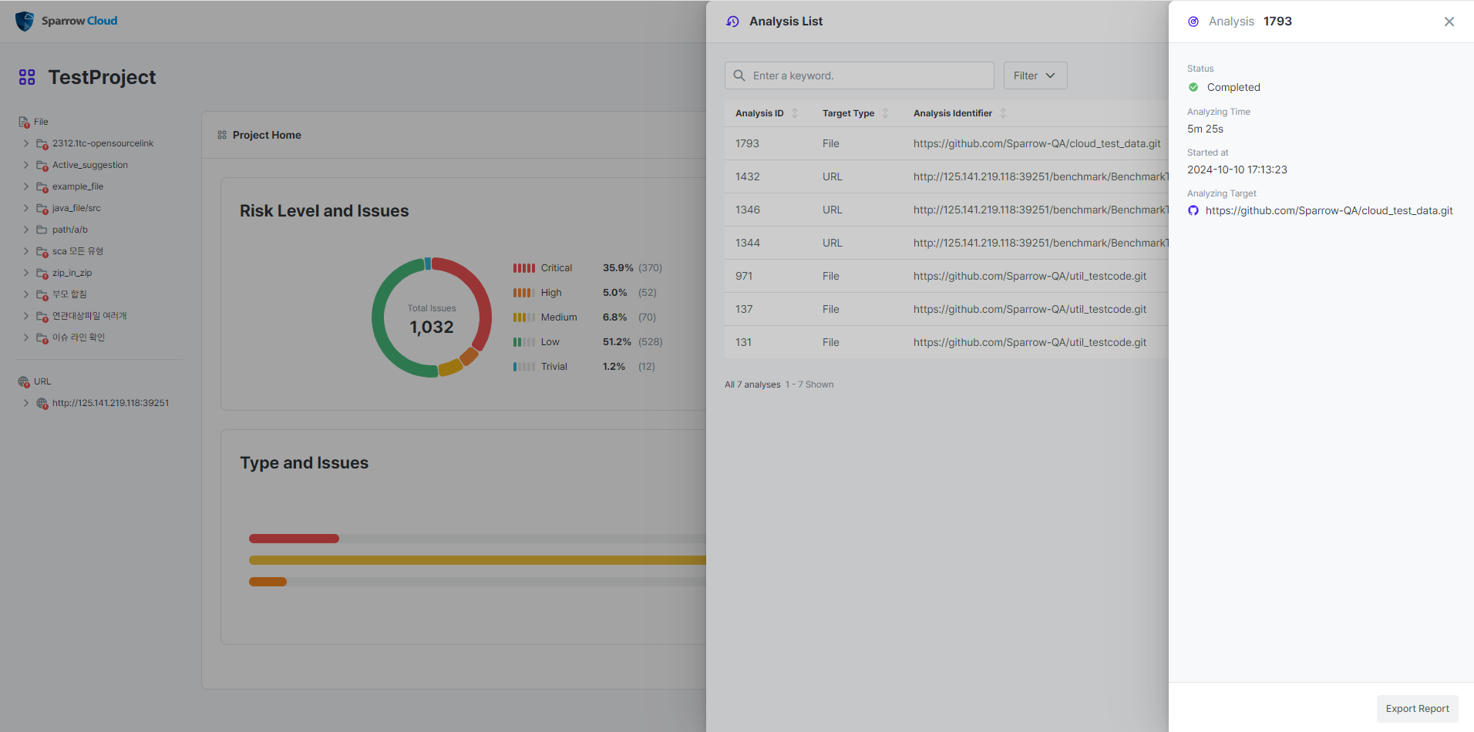Open the Filter dropdown
The height and width of the screenshot is (732, 1474).
pos(1035,76)
